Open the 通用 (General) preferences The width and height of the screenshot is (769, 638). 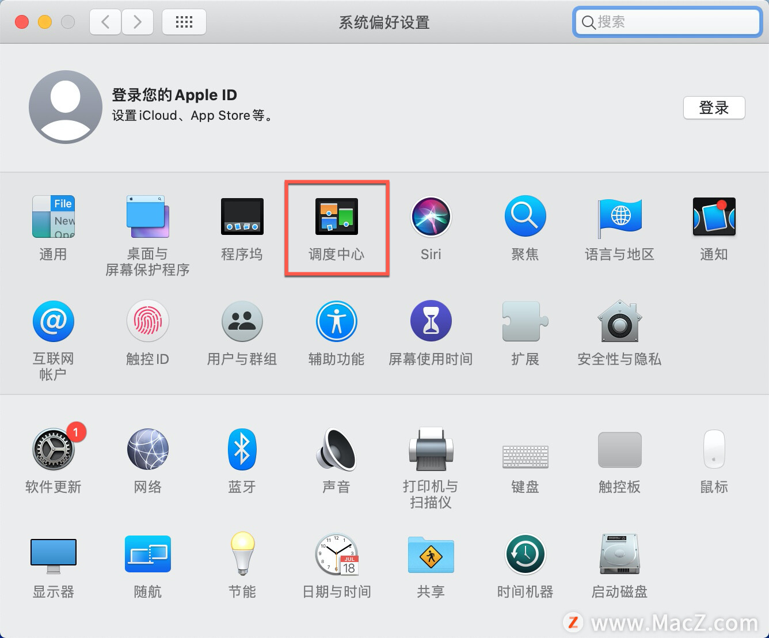point(53,217)
